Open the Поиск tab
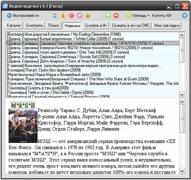 tap(54, 25)
